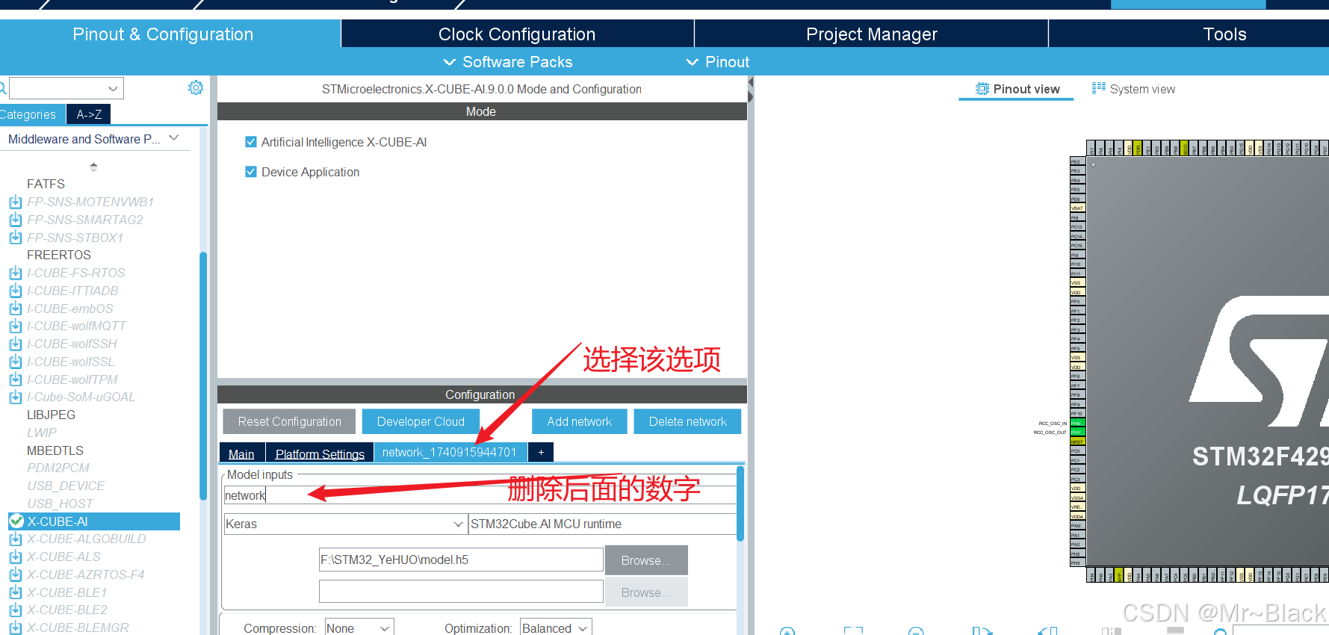Viewport: 1329px width, 635px height.
Task: Open the search dropdown in categories panel
Action: point(113,88)
